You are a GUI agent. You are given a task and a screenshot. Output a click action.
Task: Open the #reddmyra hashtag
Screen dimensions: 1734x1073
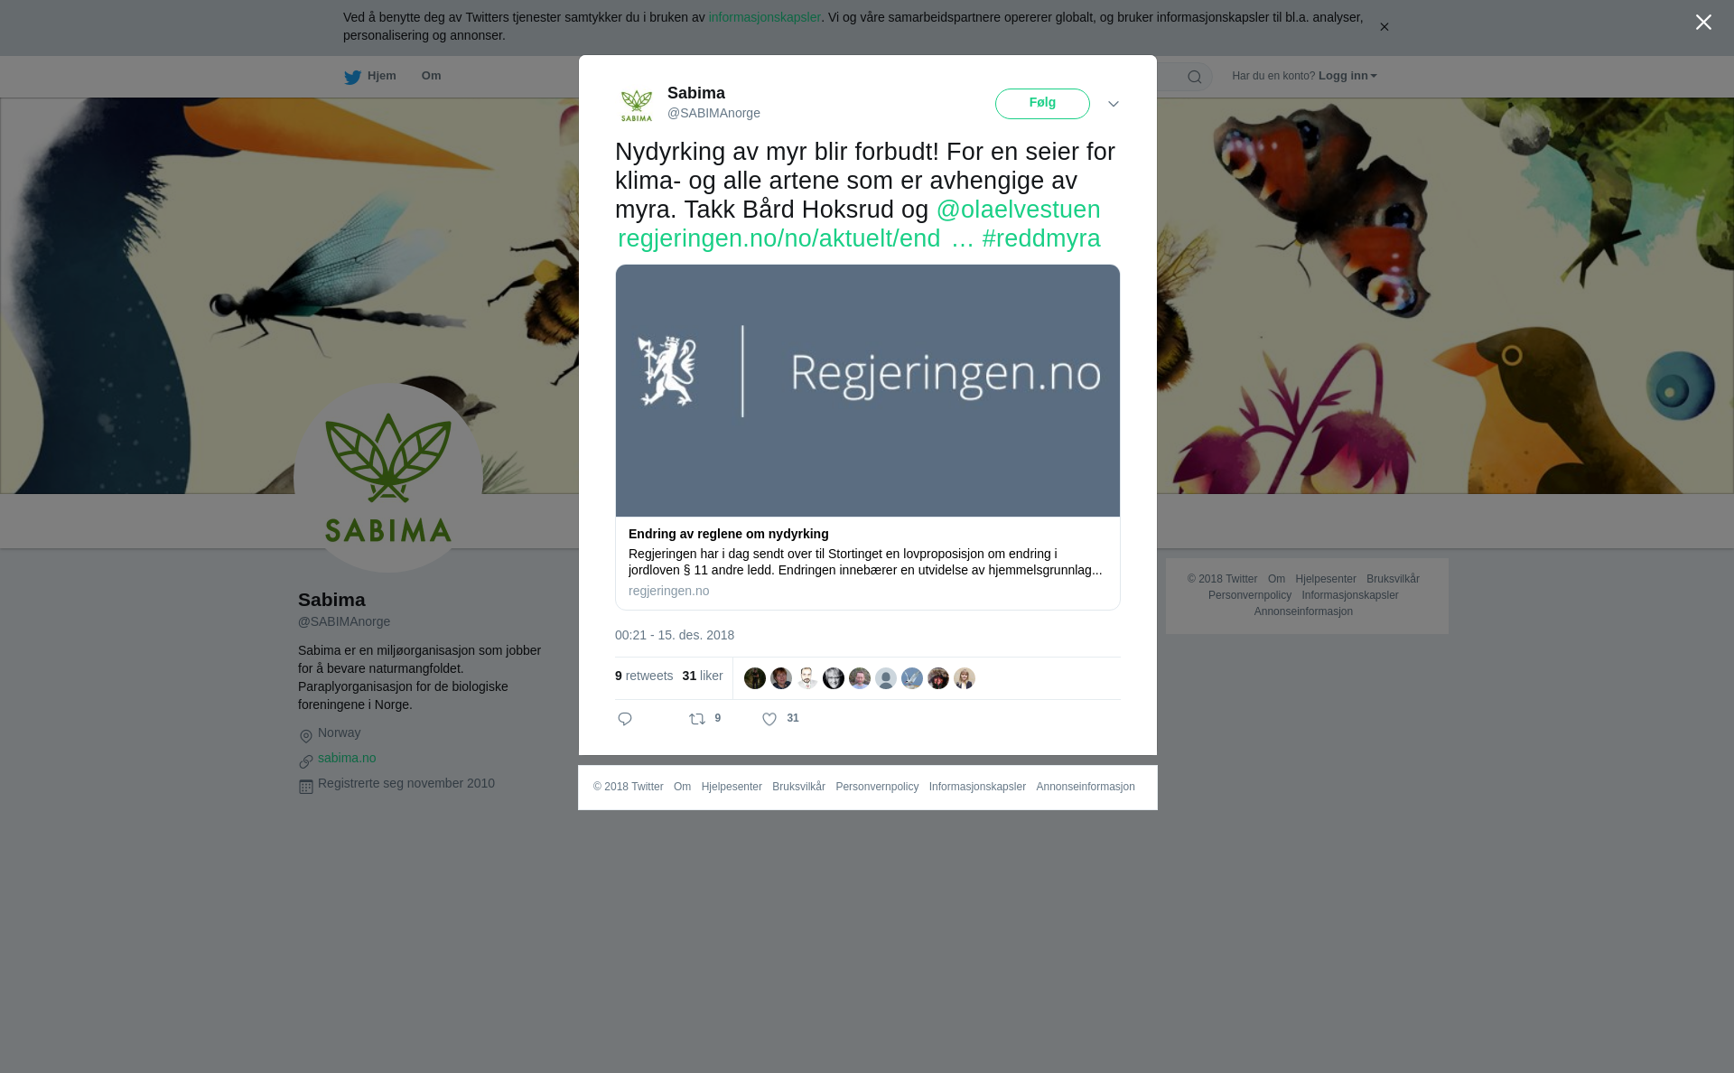pyautogui.click(x=1041, y=238)
